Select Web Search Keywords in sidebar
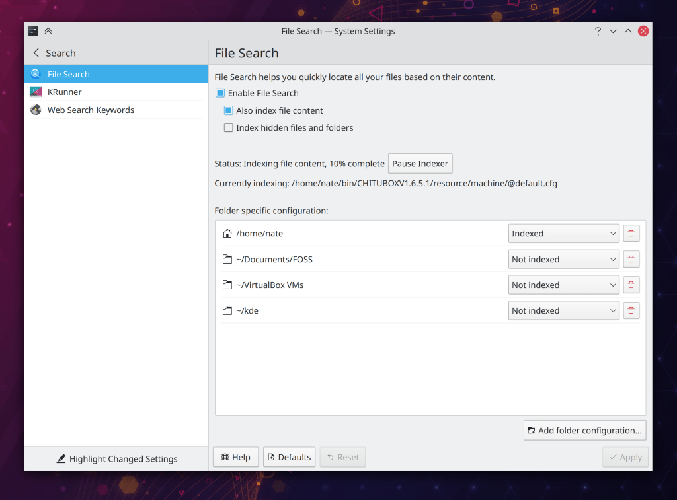The height and width of the screenshot is (500, 677). click(91, 110)
